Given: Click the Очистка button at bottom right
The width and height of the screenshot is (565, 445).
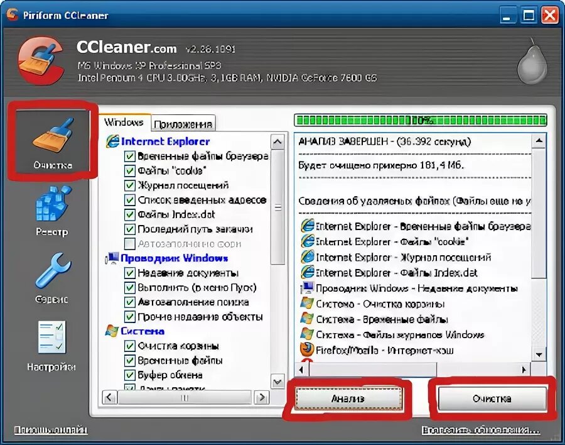Looking at the screenshot, I should pyautogui.click(x=492, y=399).
